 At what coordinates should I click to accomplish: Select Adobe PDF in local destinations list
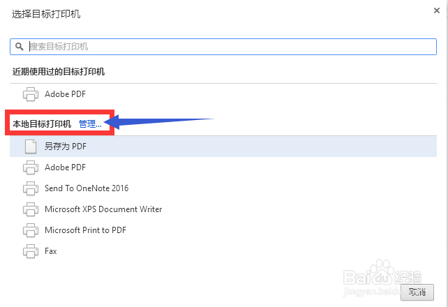65,167
